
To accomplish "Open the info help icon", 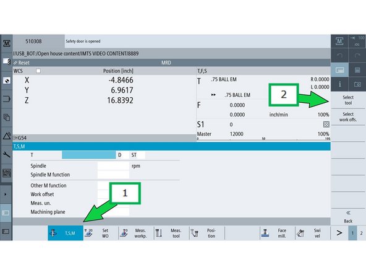I will click(x=339, y=84).
